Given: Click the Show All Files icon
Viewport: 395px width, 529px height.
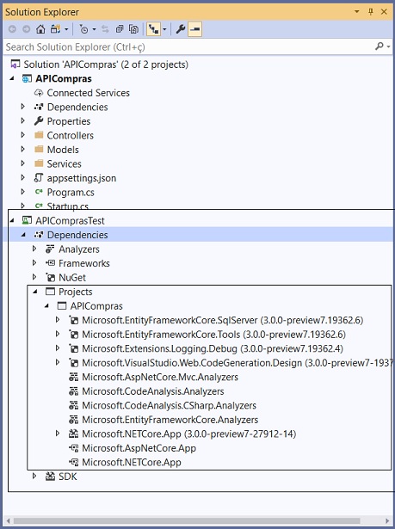Looking at the screenshot, I should [x=133, y=29].
